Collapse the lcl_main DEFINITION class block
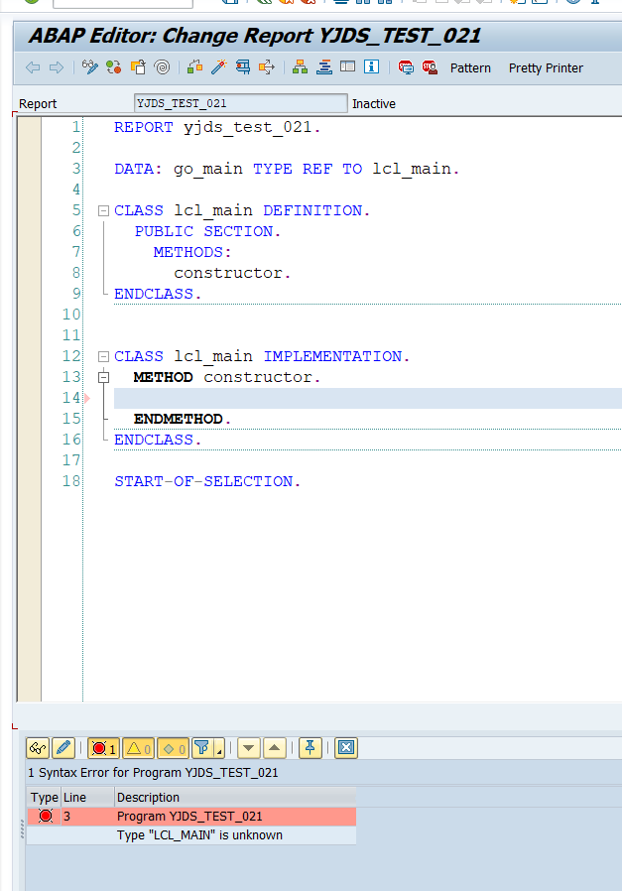 tap(103, 211)
